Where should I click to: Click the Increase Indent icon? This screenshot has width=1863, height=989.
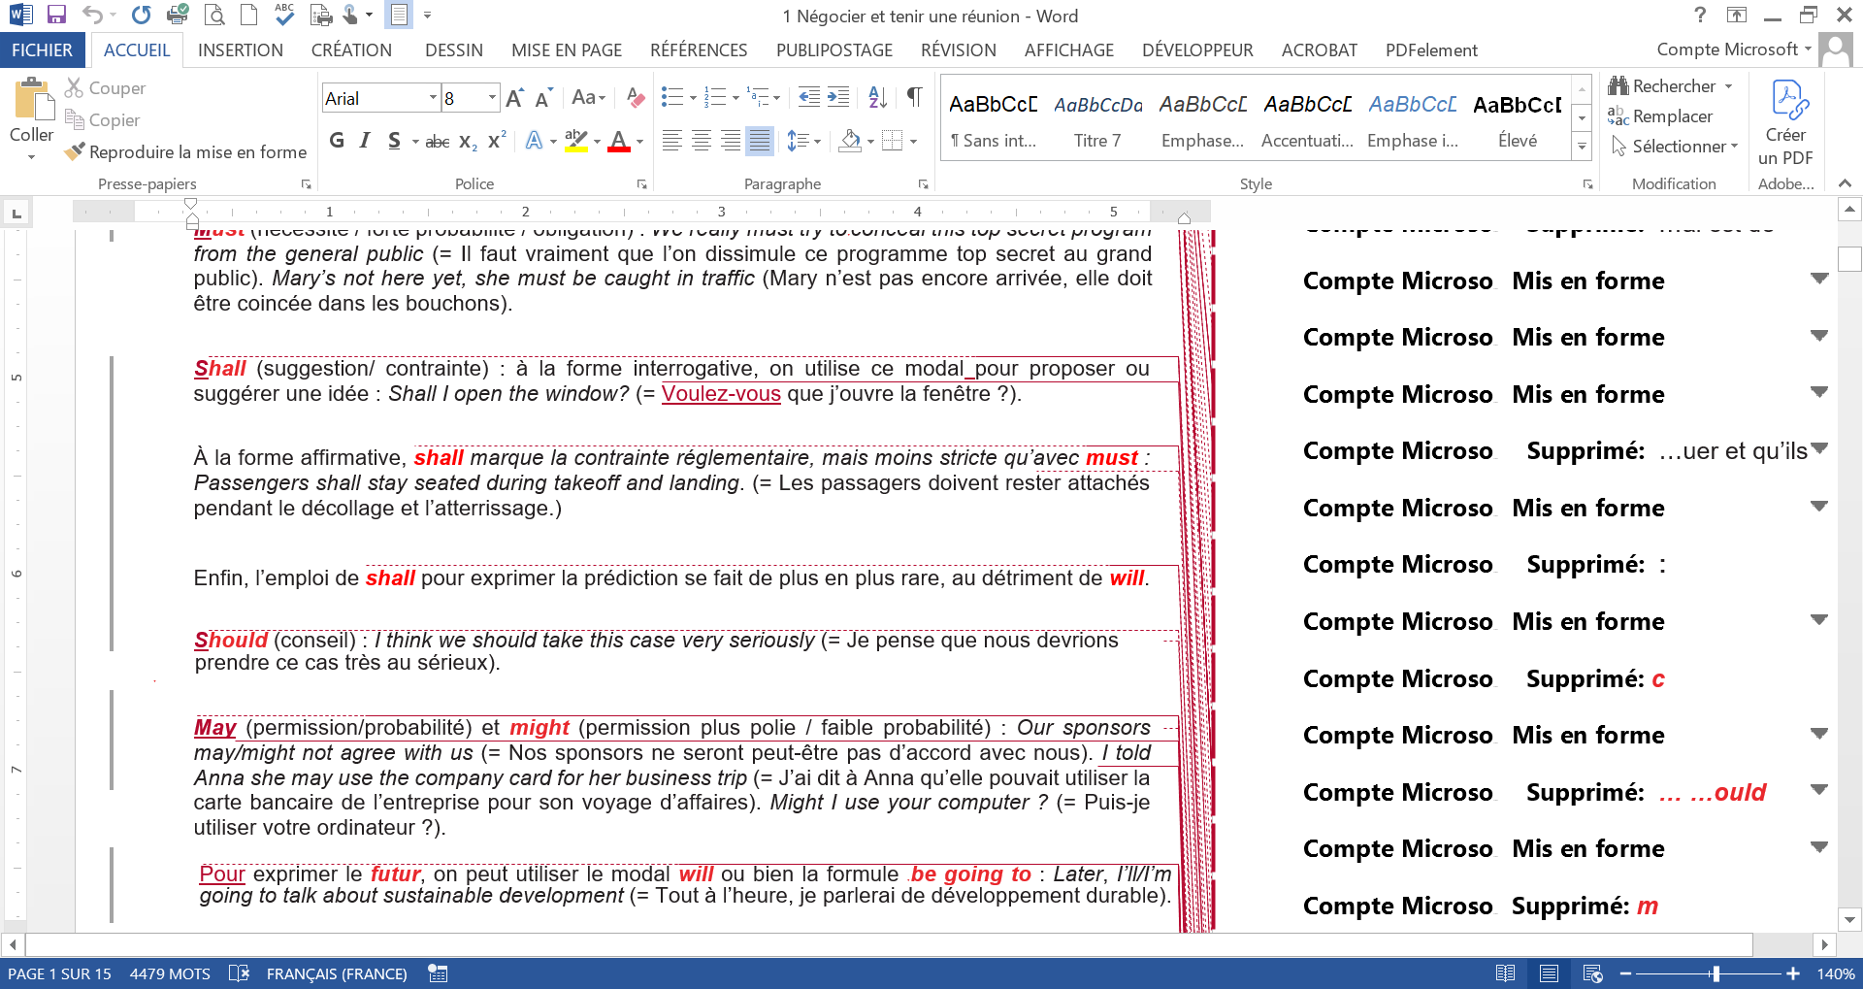838,97
